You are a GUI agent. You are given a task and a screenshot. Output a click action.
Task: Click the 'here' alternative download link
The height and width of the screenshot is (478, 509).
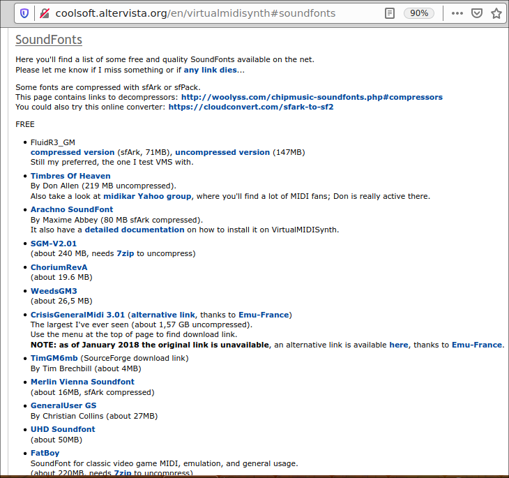(x=399, y=345)
